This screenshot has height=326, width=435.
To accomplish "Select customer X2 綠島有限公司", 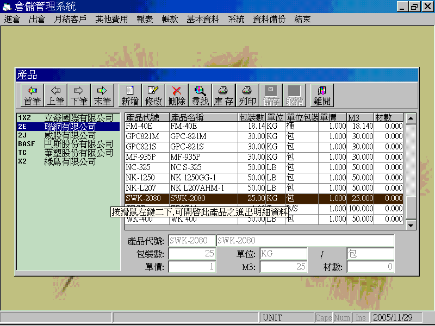I will point(69,161).
